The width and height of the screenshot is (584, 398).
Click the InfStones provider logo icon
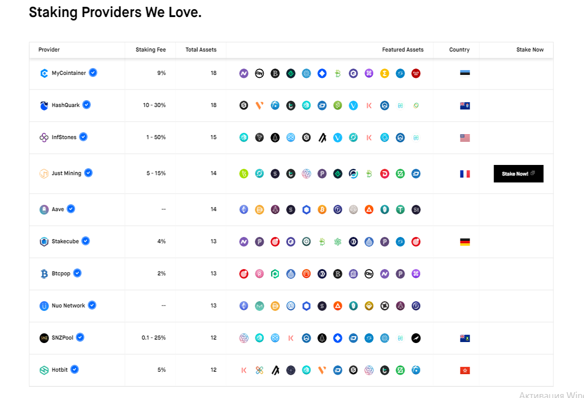44,137
